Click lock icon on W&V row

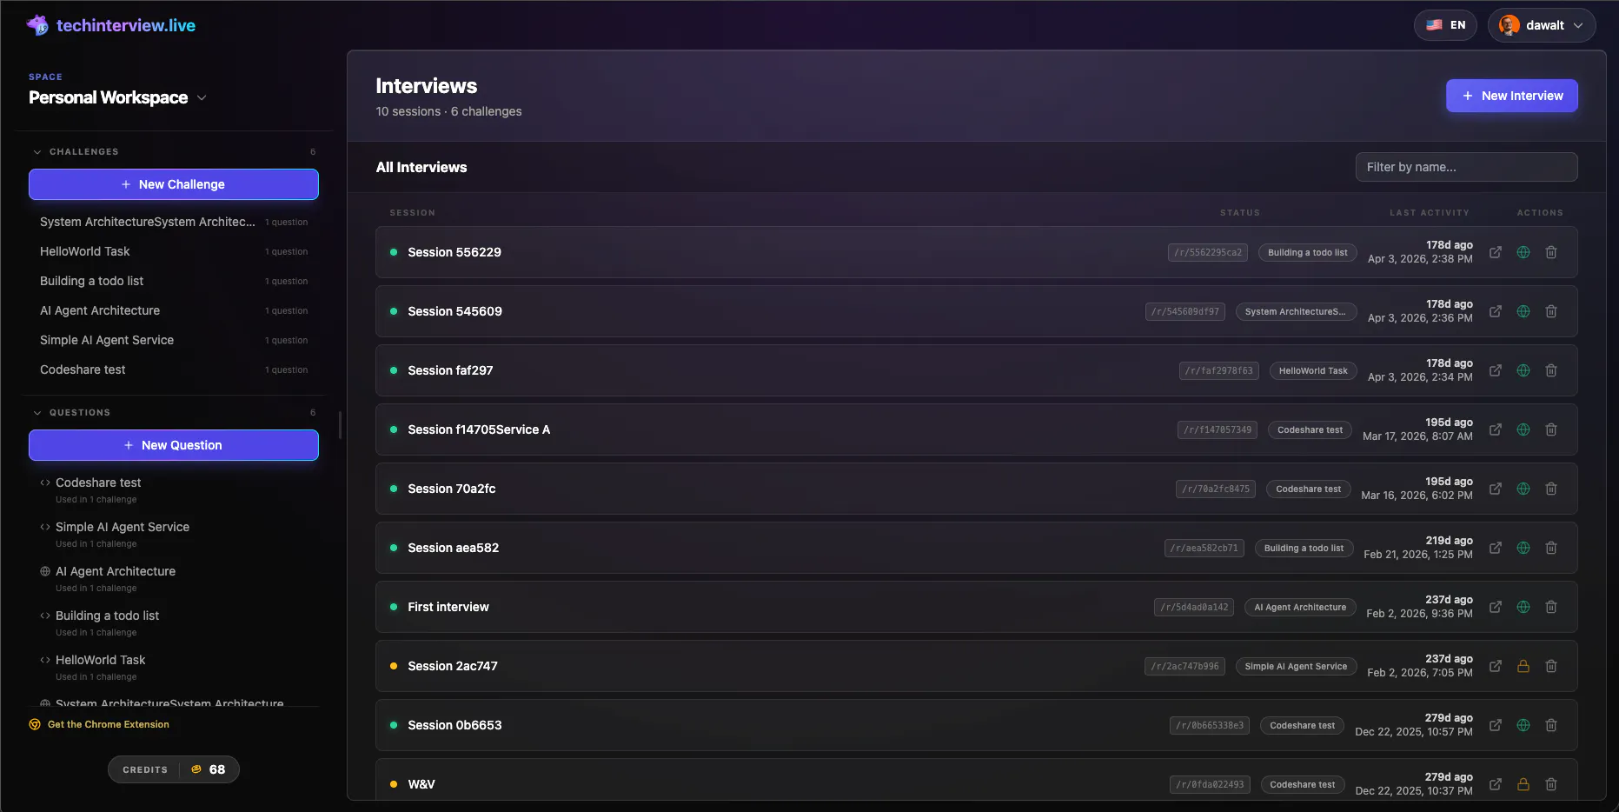1523,784
